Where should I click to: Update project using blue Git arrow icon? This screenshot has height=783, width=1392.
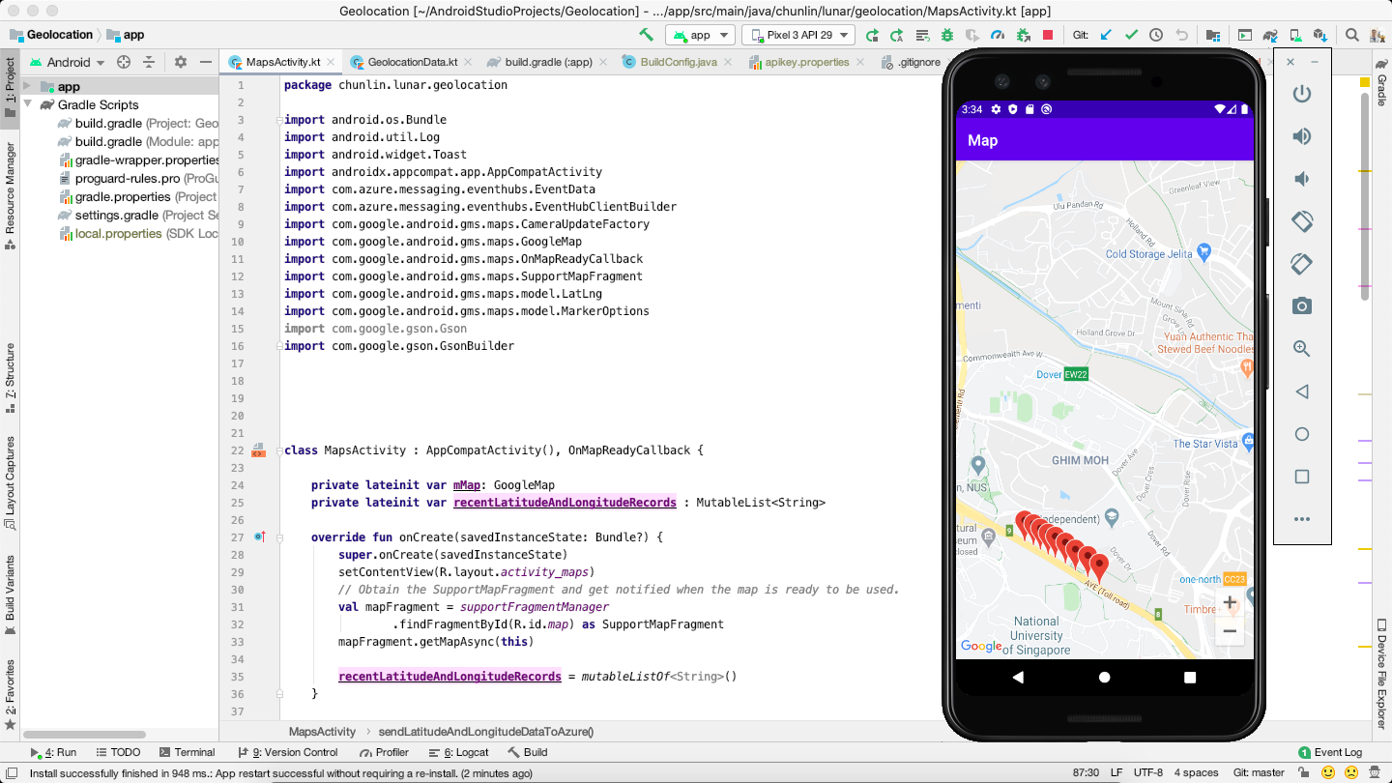pyautogui.click(x=1106, y=35)
